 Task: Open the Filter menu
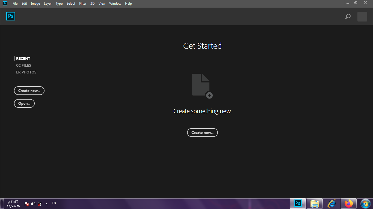83,4
